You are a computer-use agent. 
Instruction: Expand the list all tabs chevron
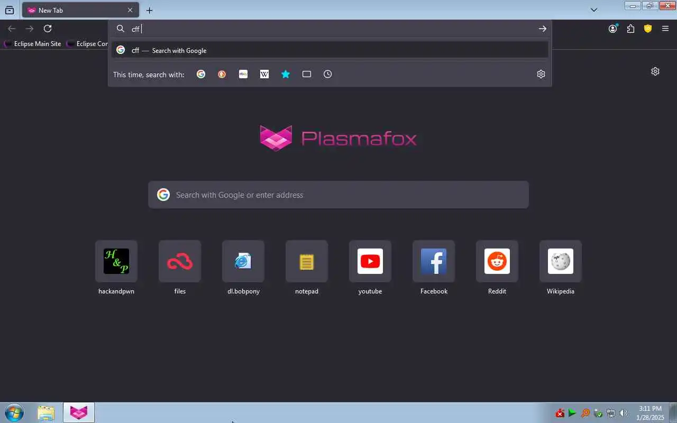click(x=594, y=10)
